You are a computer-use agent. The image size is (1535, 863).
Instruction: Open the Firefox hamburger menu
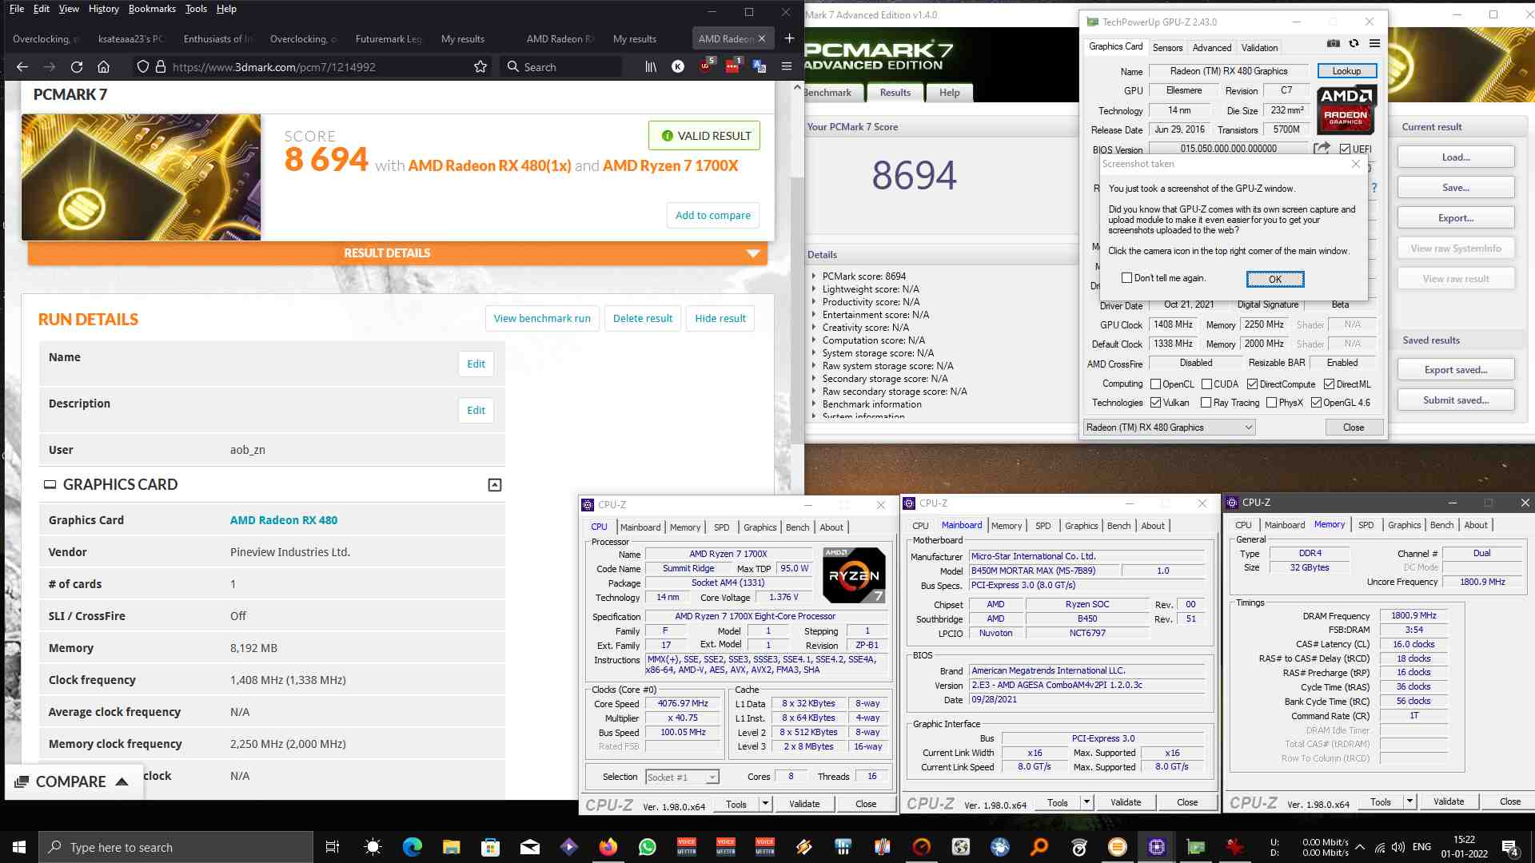[787, 67]
